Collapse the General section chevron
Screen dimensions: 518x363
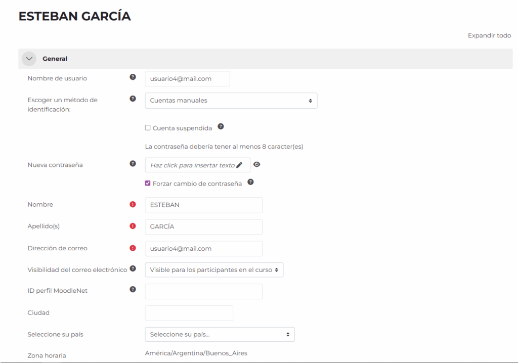29,59
